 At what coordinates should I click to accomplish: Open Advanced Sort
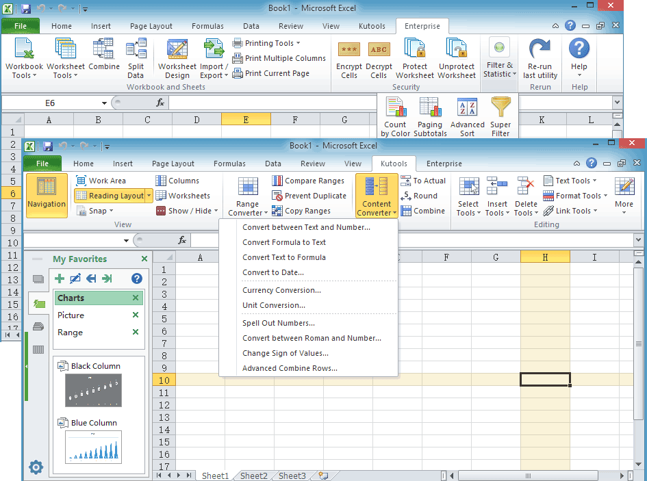pyautogui.click(x=467, y=117)
